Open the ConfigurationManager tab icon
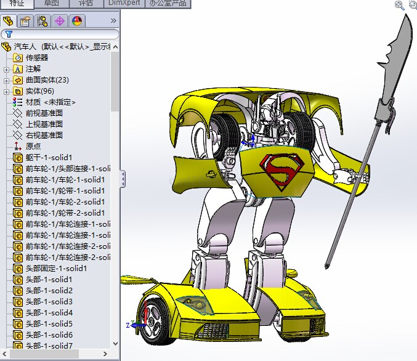 click(x=43, y=21)
